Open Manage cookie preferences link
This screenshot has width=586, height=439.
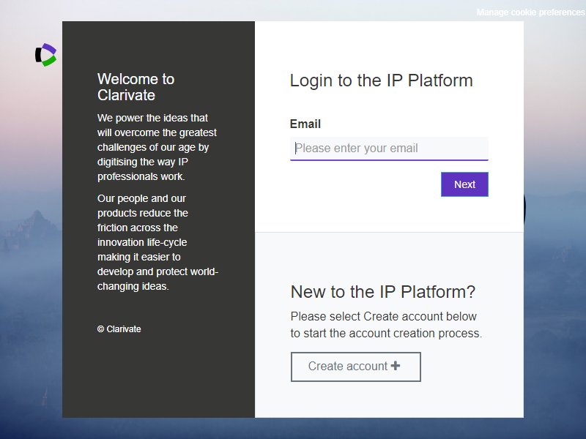pos(530,12)
